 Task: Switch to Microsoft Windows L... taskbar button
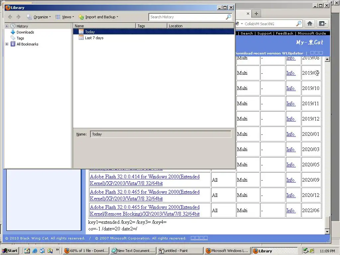227,251
